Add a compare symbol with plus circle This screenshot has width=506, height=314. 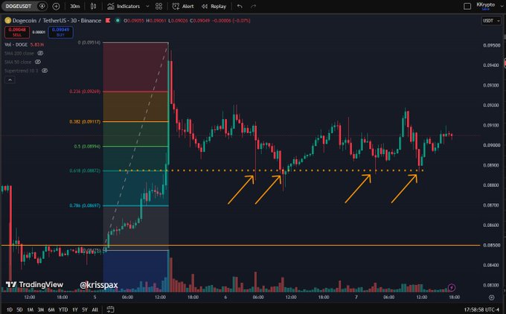(x=56, y=6)
